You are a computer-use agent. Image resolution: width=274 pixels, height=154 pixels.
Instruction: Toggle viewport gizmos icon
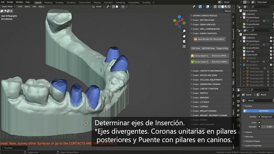point(200,7)
